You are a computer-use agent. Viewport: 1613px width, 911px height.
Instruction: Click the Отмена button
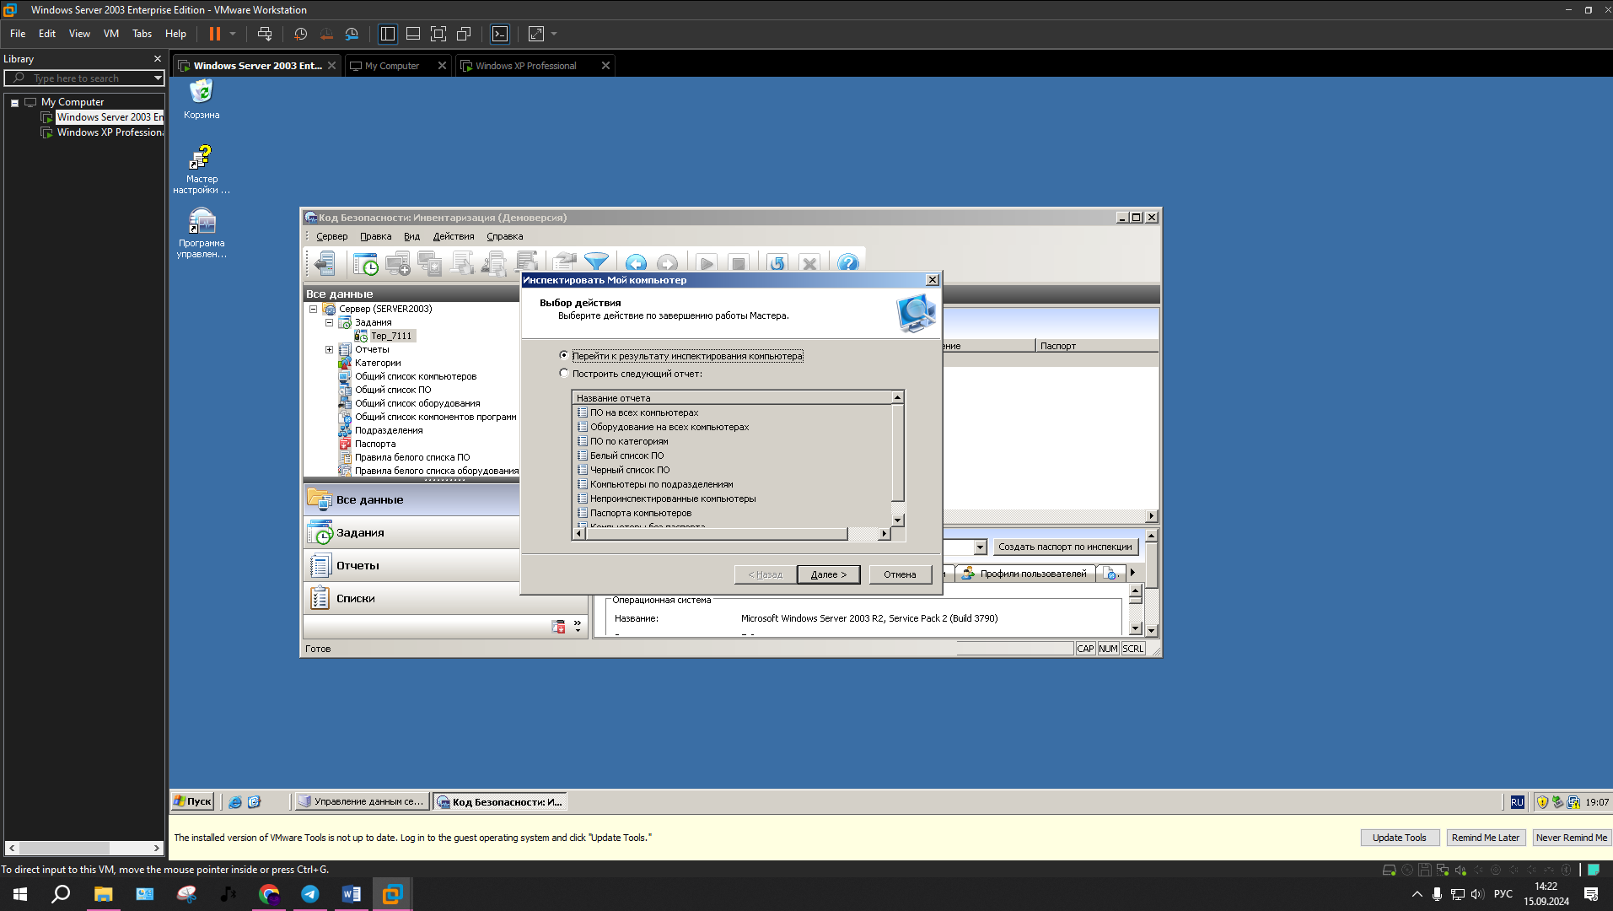click(x=900, y=574)
